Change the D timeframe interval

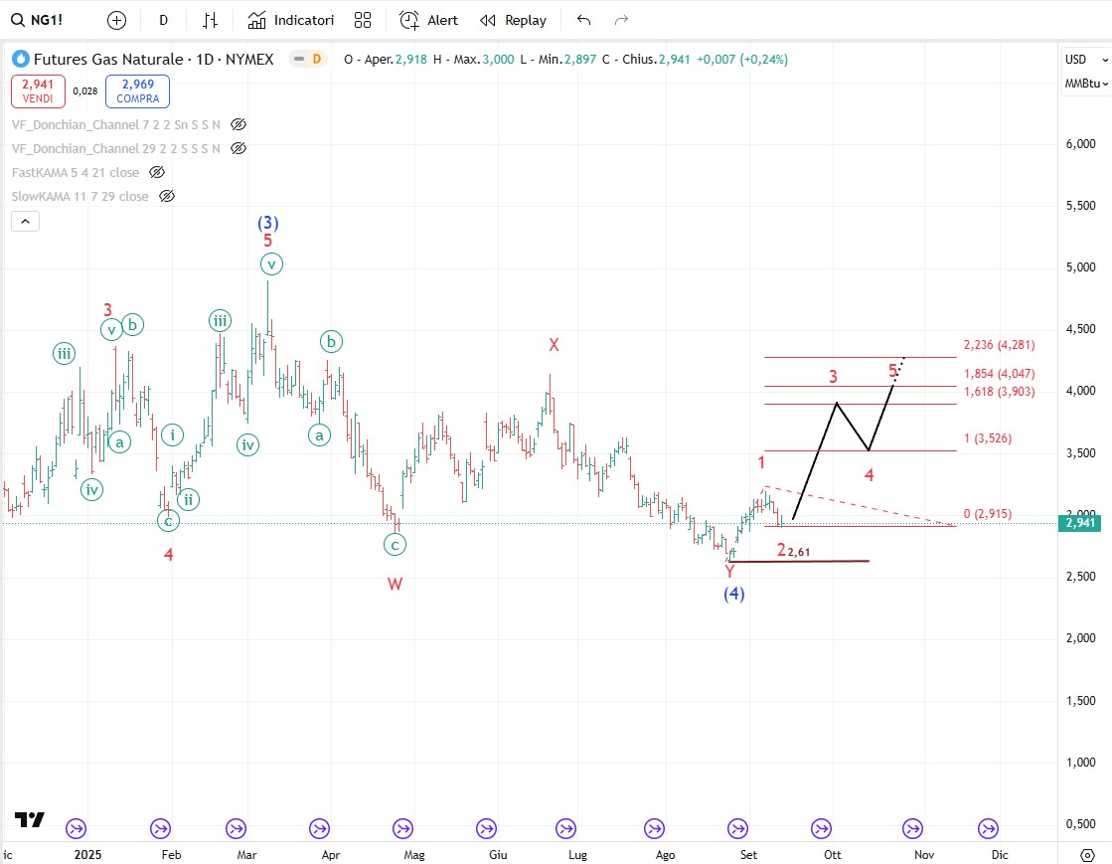click(163, 20)
